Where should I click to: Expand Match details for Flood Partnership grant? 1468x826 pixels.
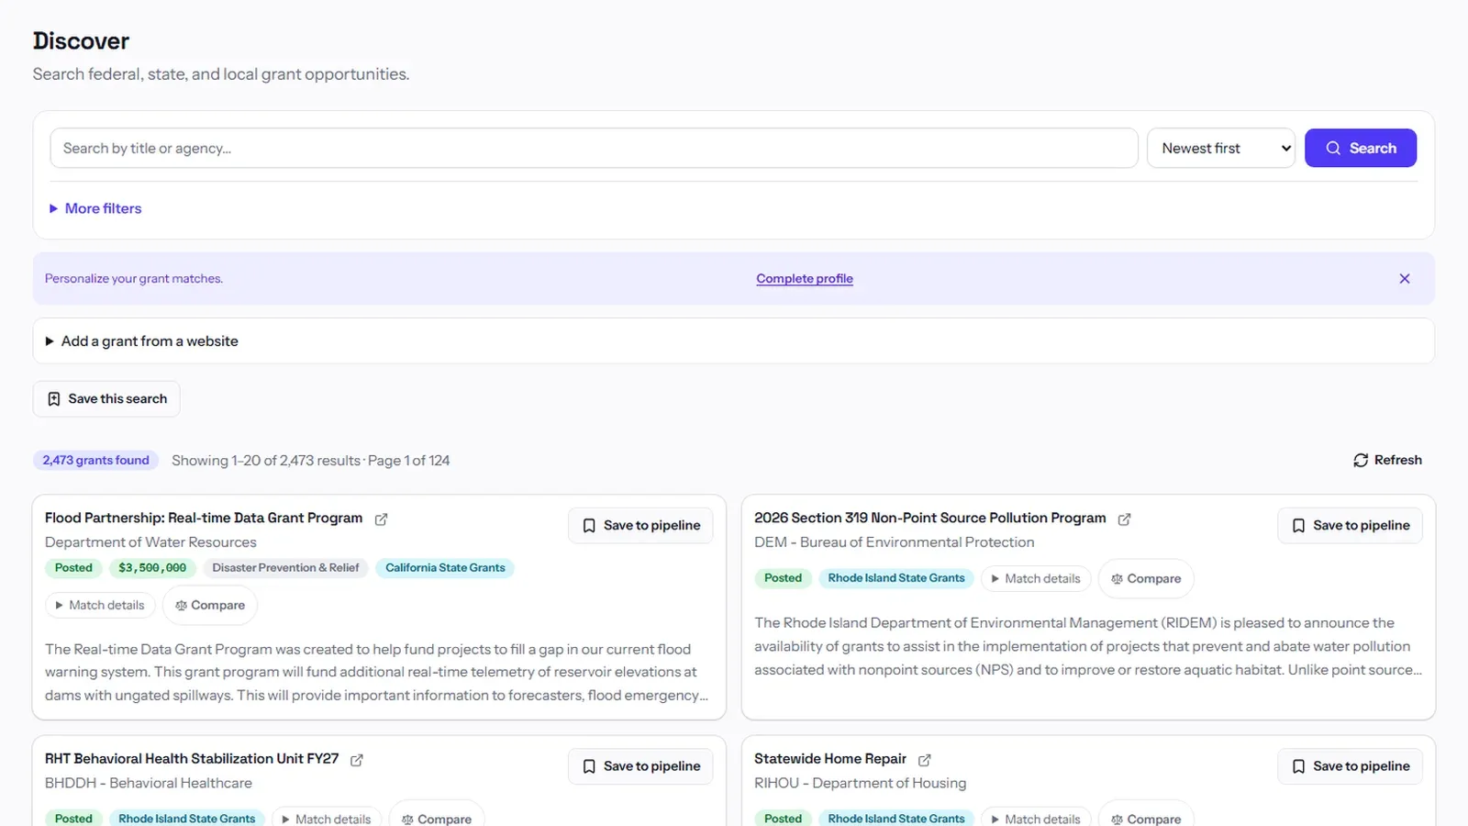click(x=99, y=606)
